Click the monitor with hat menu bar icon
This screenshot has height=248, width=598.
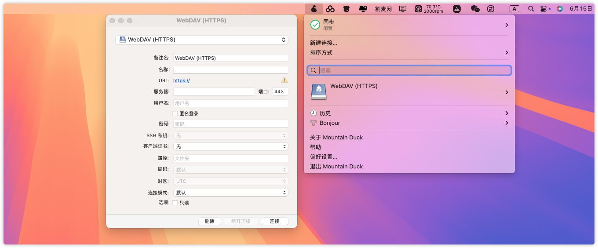363,9
